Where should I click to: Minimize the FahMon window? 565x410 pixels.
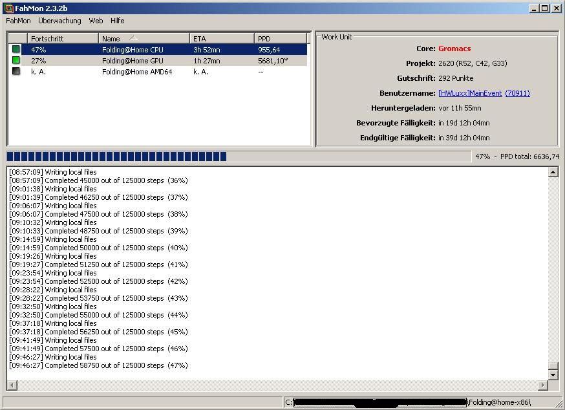click(x=535, y=8)
